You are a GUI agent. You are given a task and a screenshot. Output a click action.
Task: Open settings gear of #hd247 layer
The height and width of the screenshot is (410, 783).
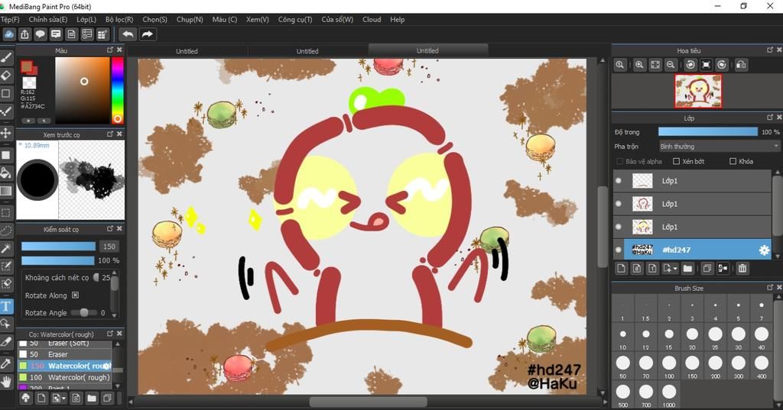point(764,250)
